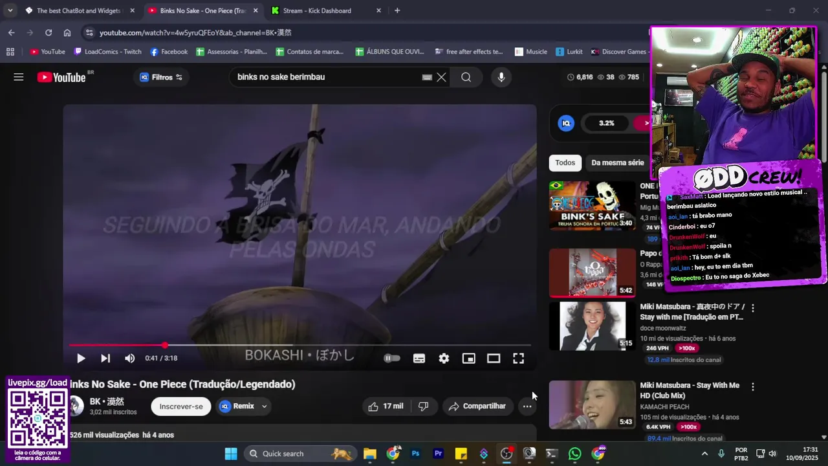The height and width of the screenshot is (466, 828).
Task: Open the Remix dropdown
Action: [243, 406]
